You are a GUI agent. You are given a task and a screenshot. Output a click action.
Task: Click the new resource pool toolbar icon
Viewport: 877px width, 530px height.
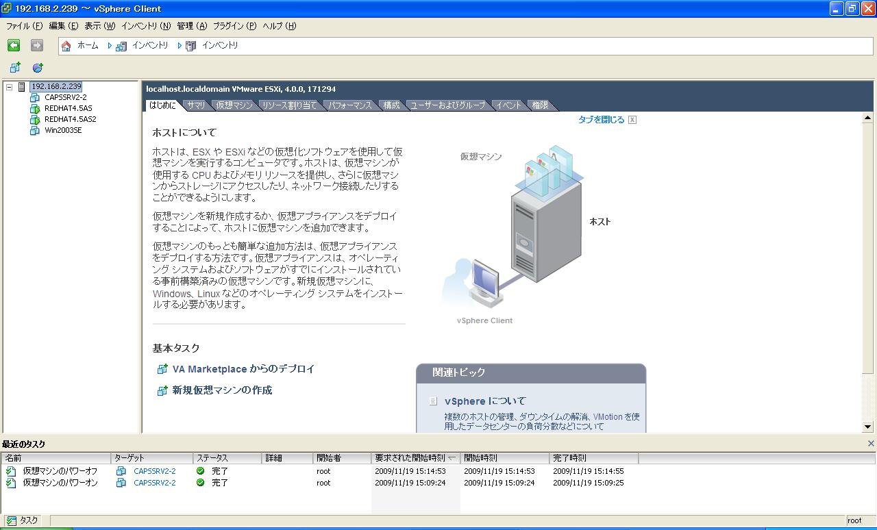38,67
